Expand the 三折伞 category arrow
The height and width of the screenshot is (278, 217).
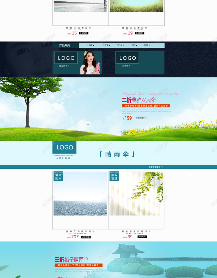[x=123, y=45]
